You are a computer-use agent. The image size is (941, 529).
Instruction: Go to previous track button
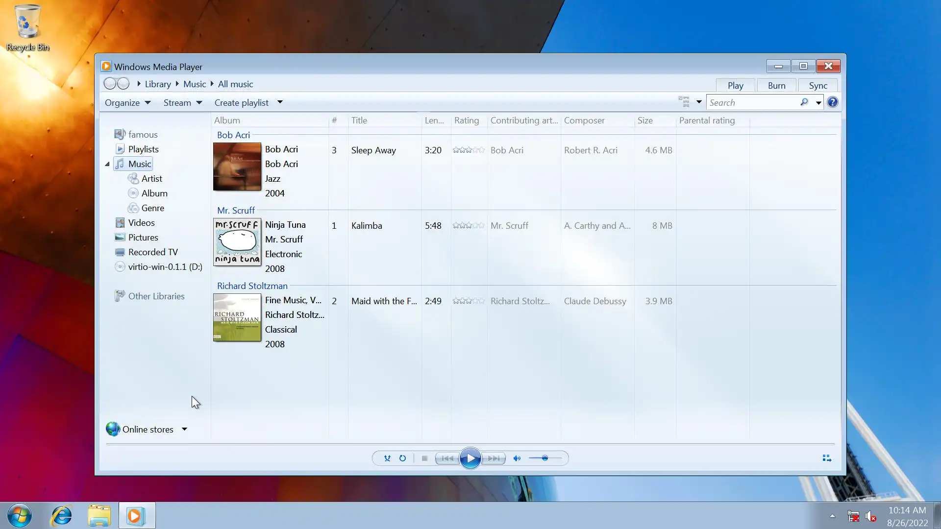tap(447, 458)
